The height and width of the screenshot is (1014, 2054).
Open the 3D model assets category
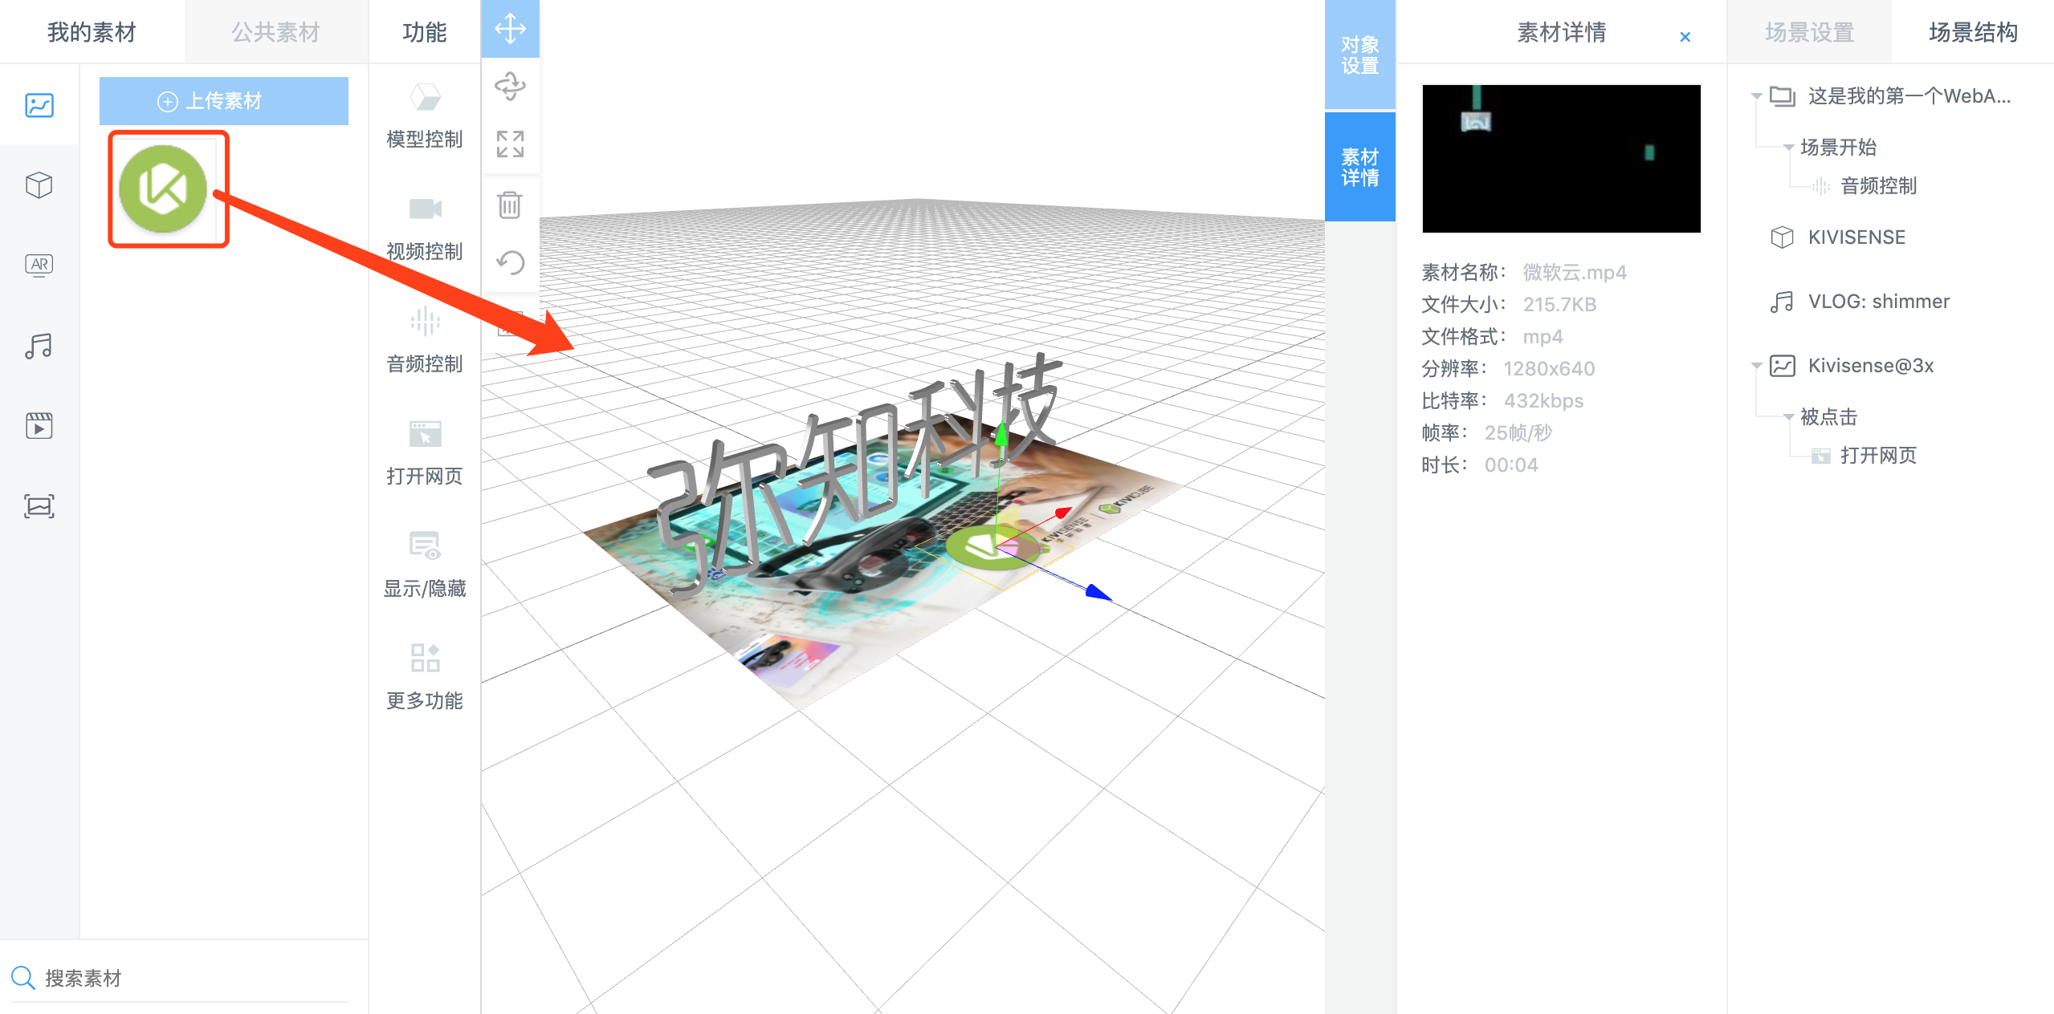click(39, 185)
